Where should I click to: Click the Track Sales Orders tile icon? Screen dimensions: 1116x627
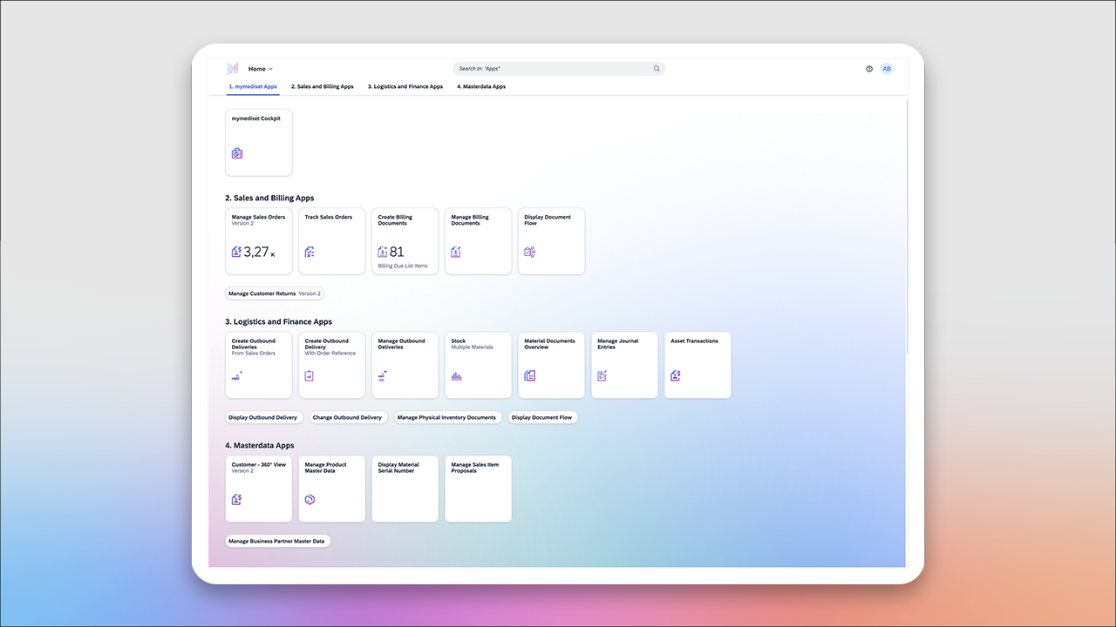(310, 252)
